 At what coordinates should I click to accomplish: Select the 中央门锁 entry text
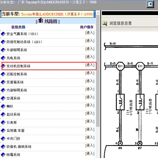coord(13,139)
